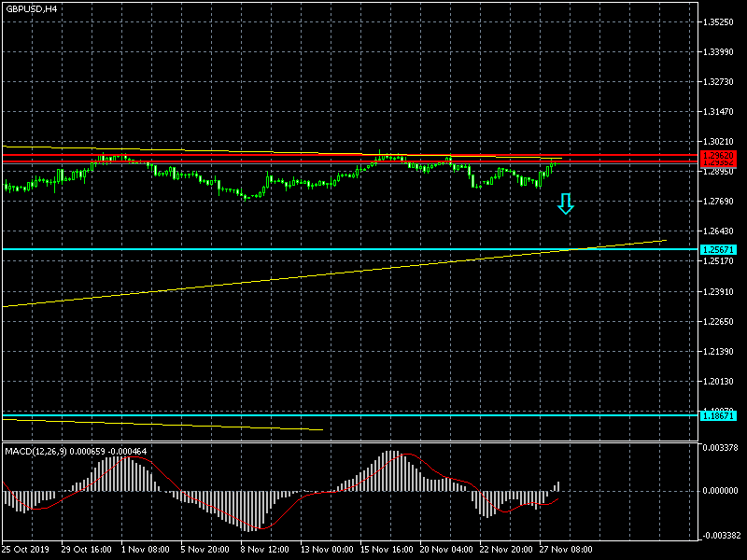Screen dimensions: 747x560
Task: Select the cyan 1.18671 price label
Action: coord(719,415)
